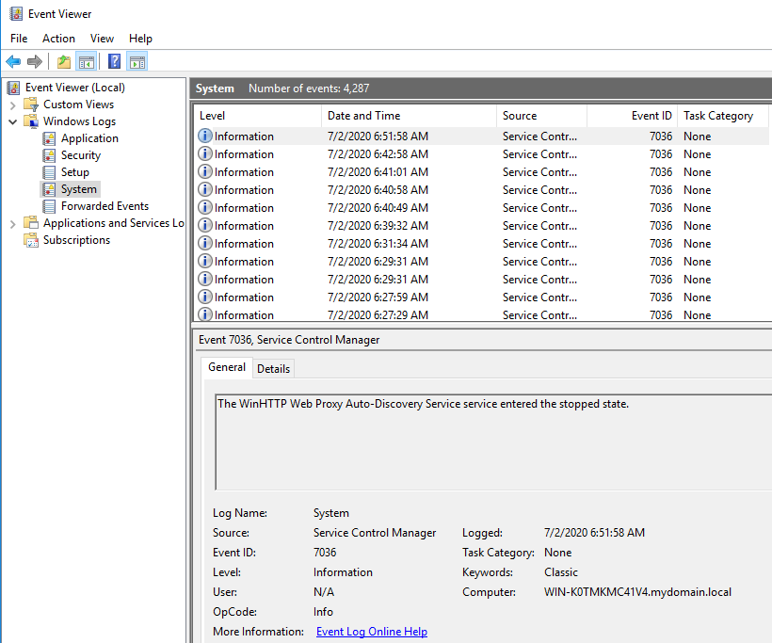
Task: Click the Back arrow toolbar icon
Action: (13, 62)
